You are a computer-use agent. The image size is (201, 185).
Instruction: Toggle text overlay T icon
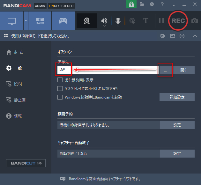[x=146, y=21]
